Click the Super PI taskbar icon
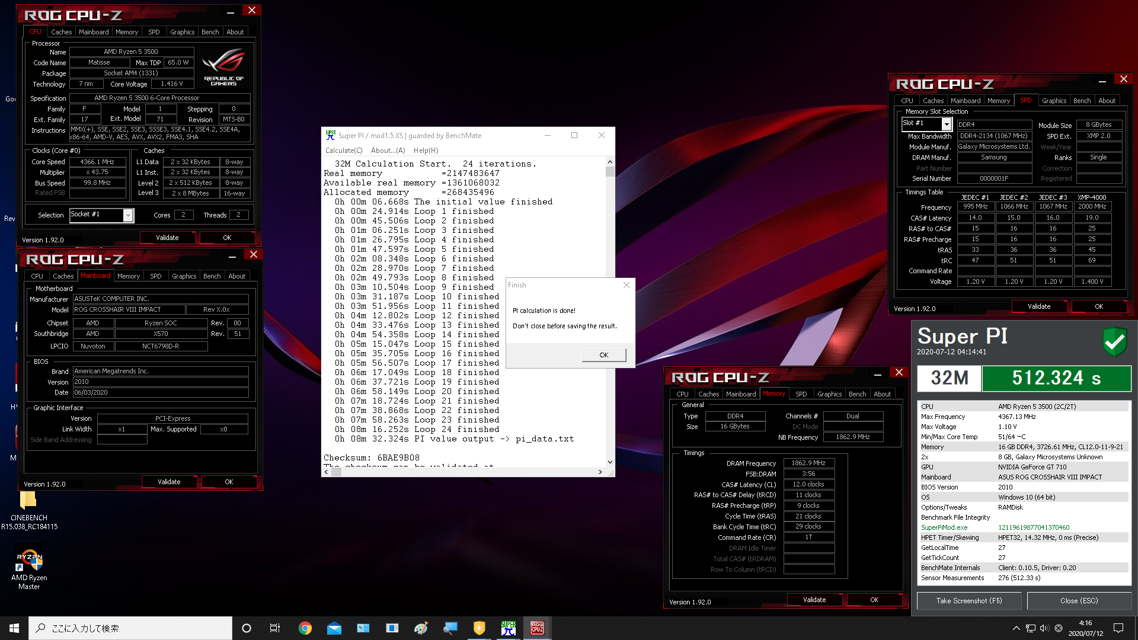1138x640 pixels. (x=509, y=628)
